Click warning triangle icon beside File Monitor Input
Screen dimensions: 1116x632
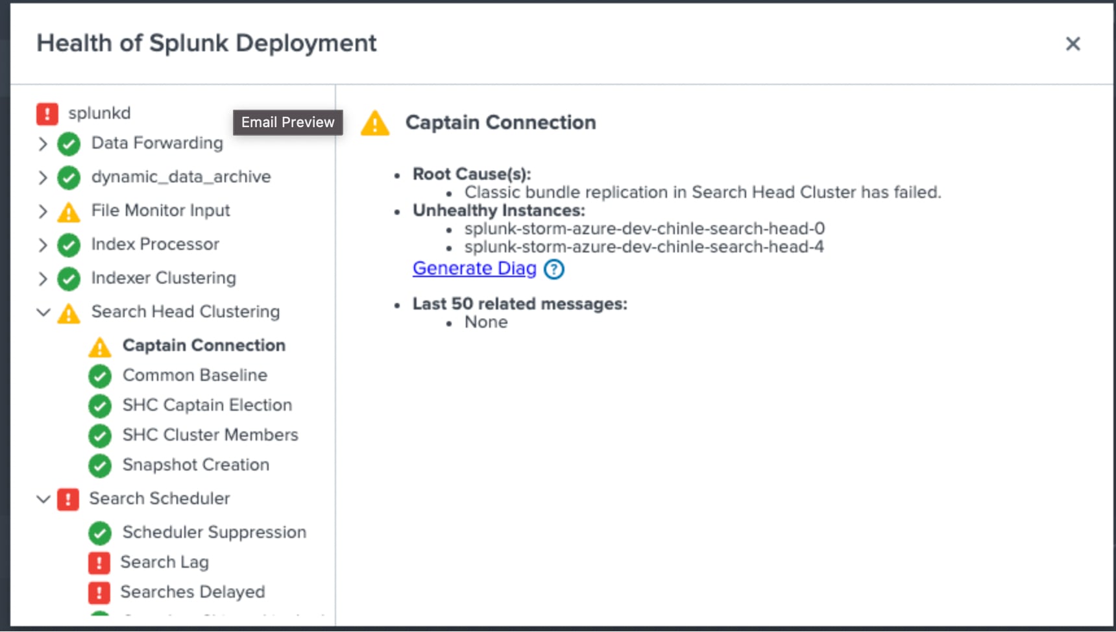click(x=69, y=212)
